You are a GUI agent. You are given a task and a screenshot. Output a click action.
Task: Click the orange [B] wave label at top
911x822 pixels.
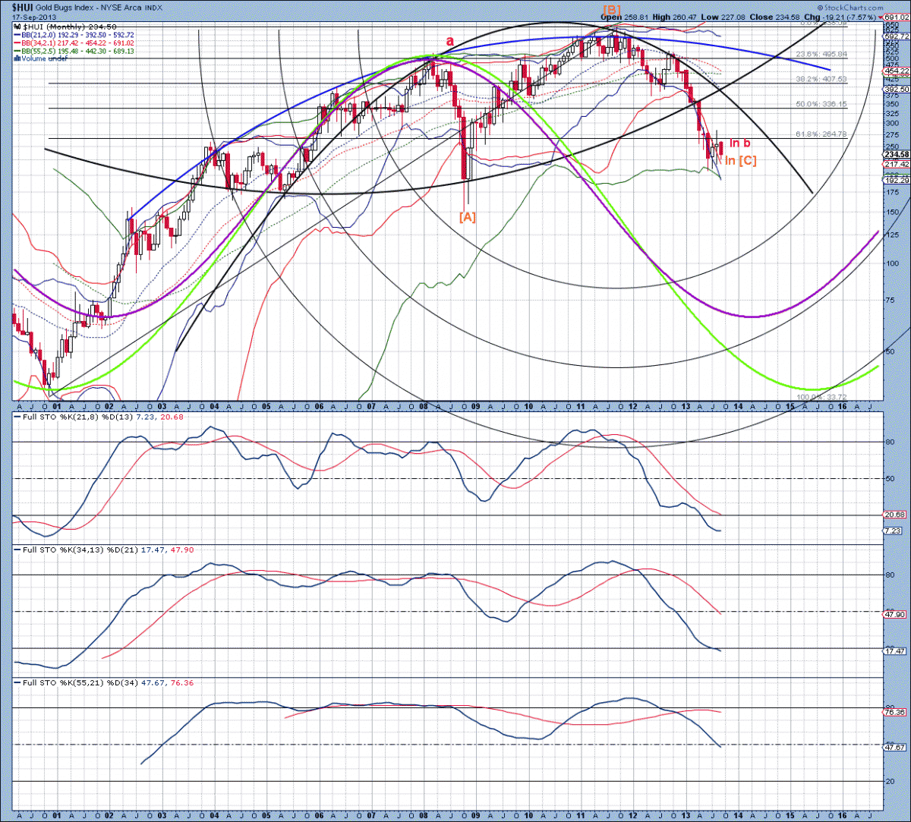(x=612, y=9)
